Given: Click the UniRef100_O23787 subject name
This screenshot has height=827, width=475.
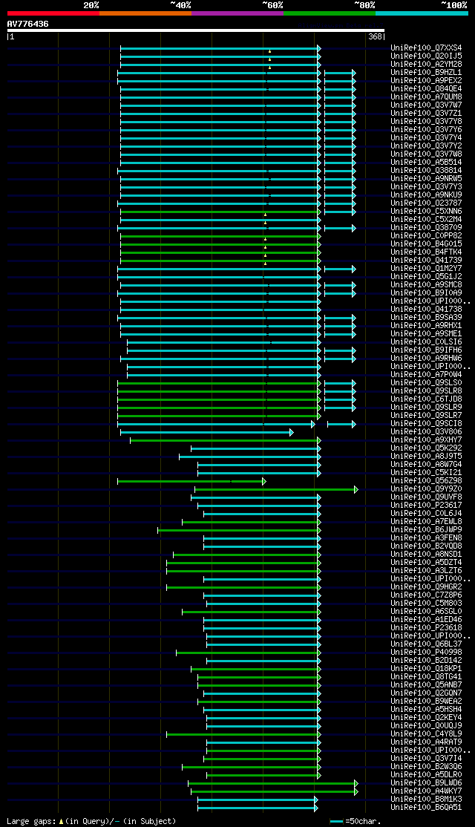Looking at the screenshot, I should point(426,203).
